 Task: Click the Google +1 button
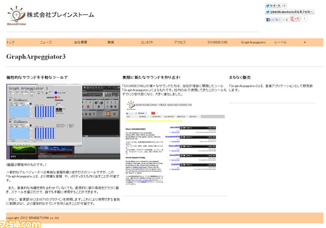[x=295, y=19]
